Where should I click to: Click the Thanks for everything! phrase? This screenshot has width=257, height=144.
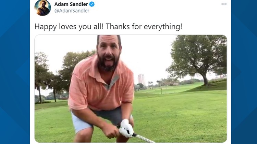(x=144, y=27)
